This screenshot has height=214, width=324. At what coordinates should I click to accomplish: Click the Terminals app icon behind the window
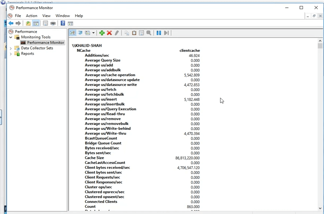tap(3, 2)
